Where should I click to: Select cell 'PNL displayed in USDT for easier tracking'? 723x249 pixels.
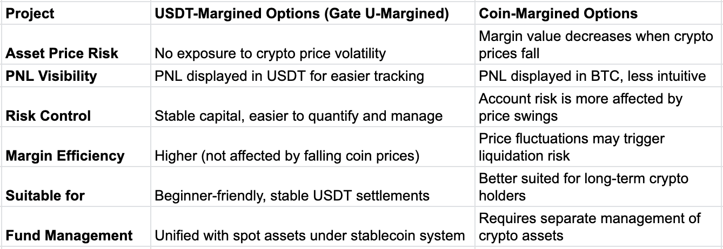[313, 76]
